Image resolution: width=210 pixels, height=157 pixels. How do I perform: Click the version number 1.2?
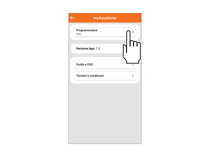click(x=98, y=49)
